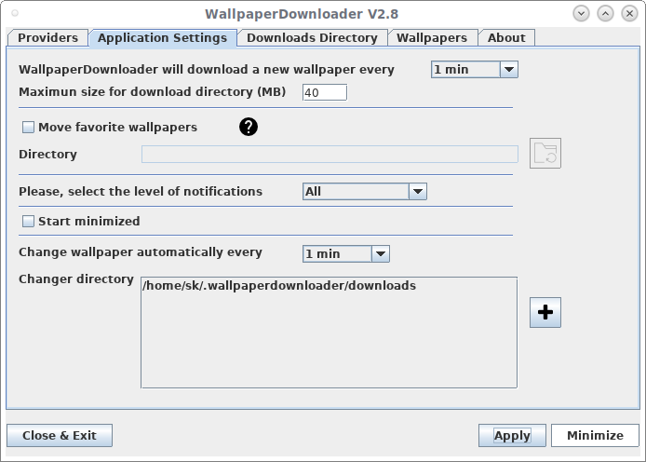646x462 pixels.
Task: Close window with title bar X
Action: coord(629,14)
